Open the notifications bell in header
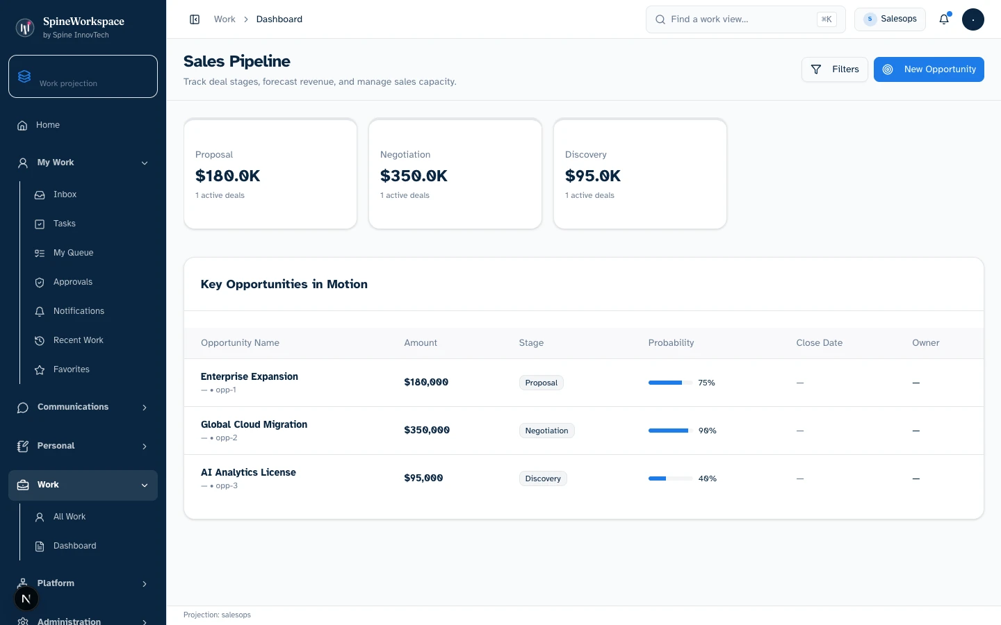This screenshot has height=625, width=1001. [944, 19]
